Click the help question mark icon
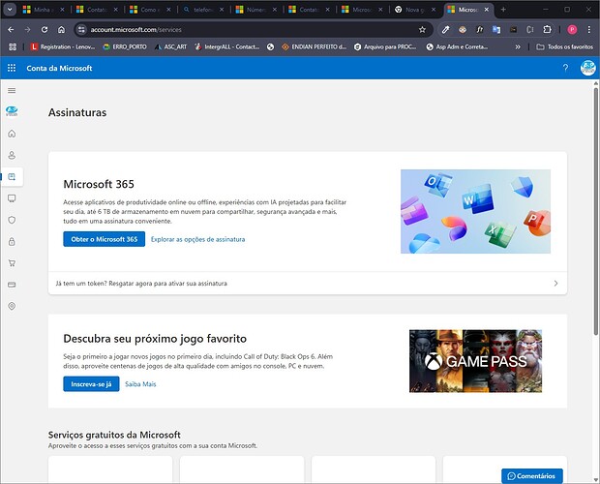The height and width of the screenshot is (484, 600). pyautogui.click(x=565, y=68)
